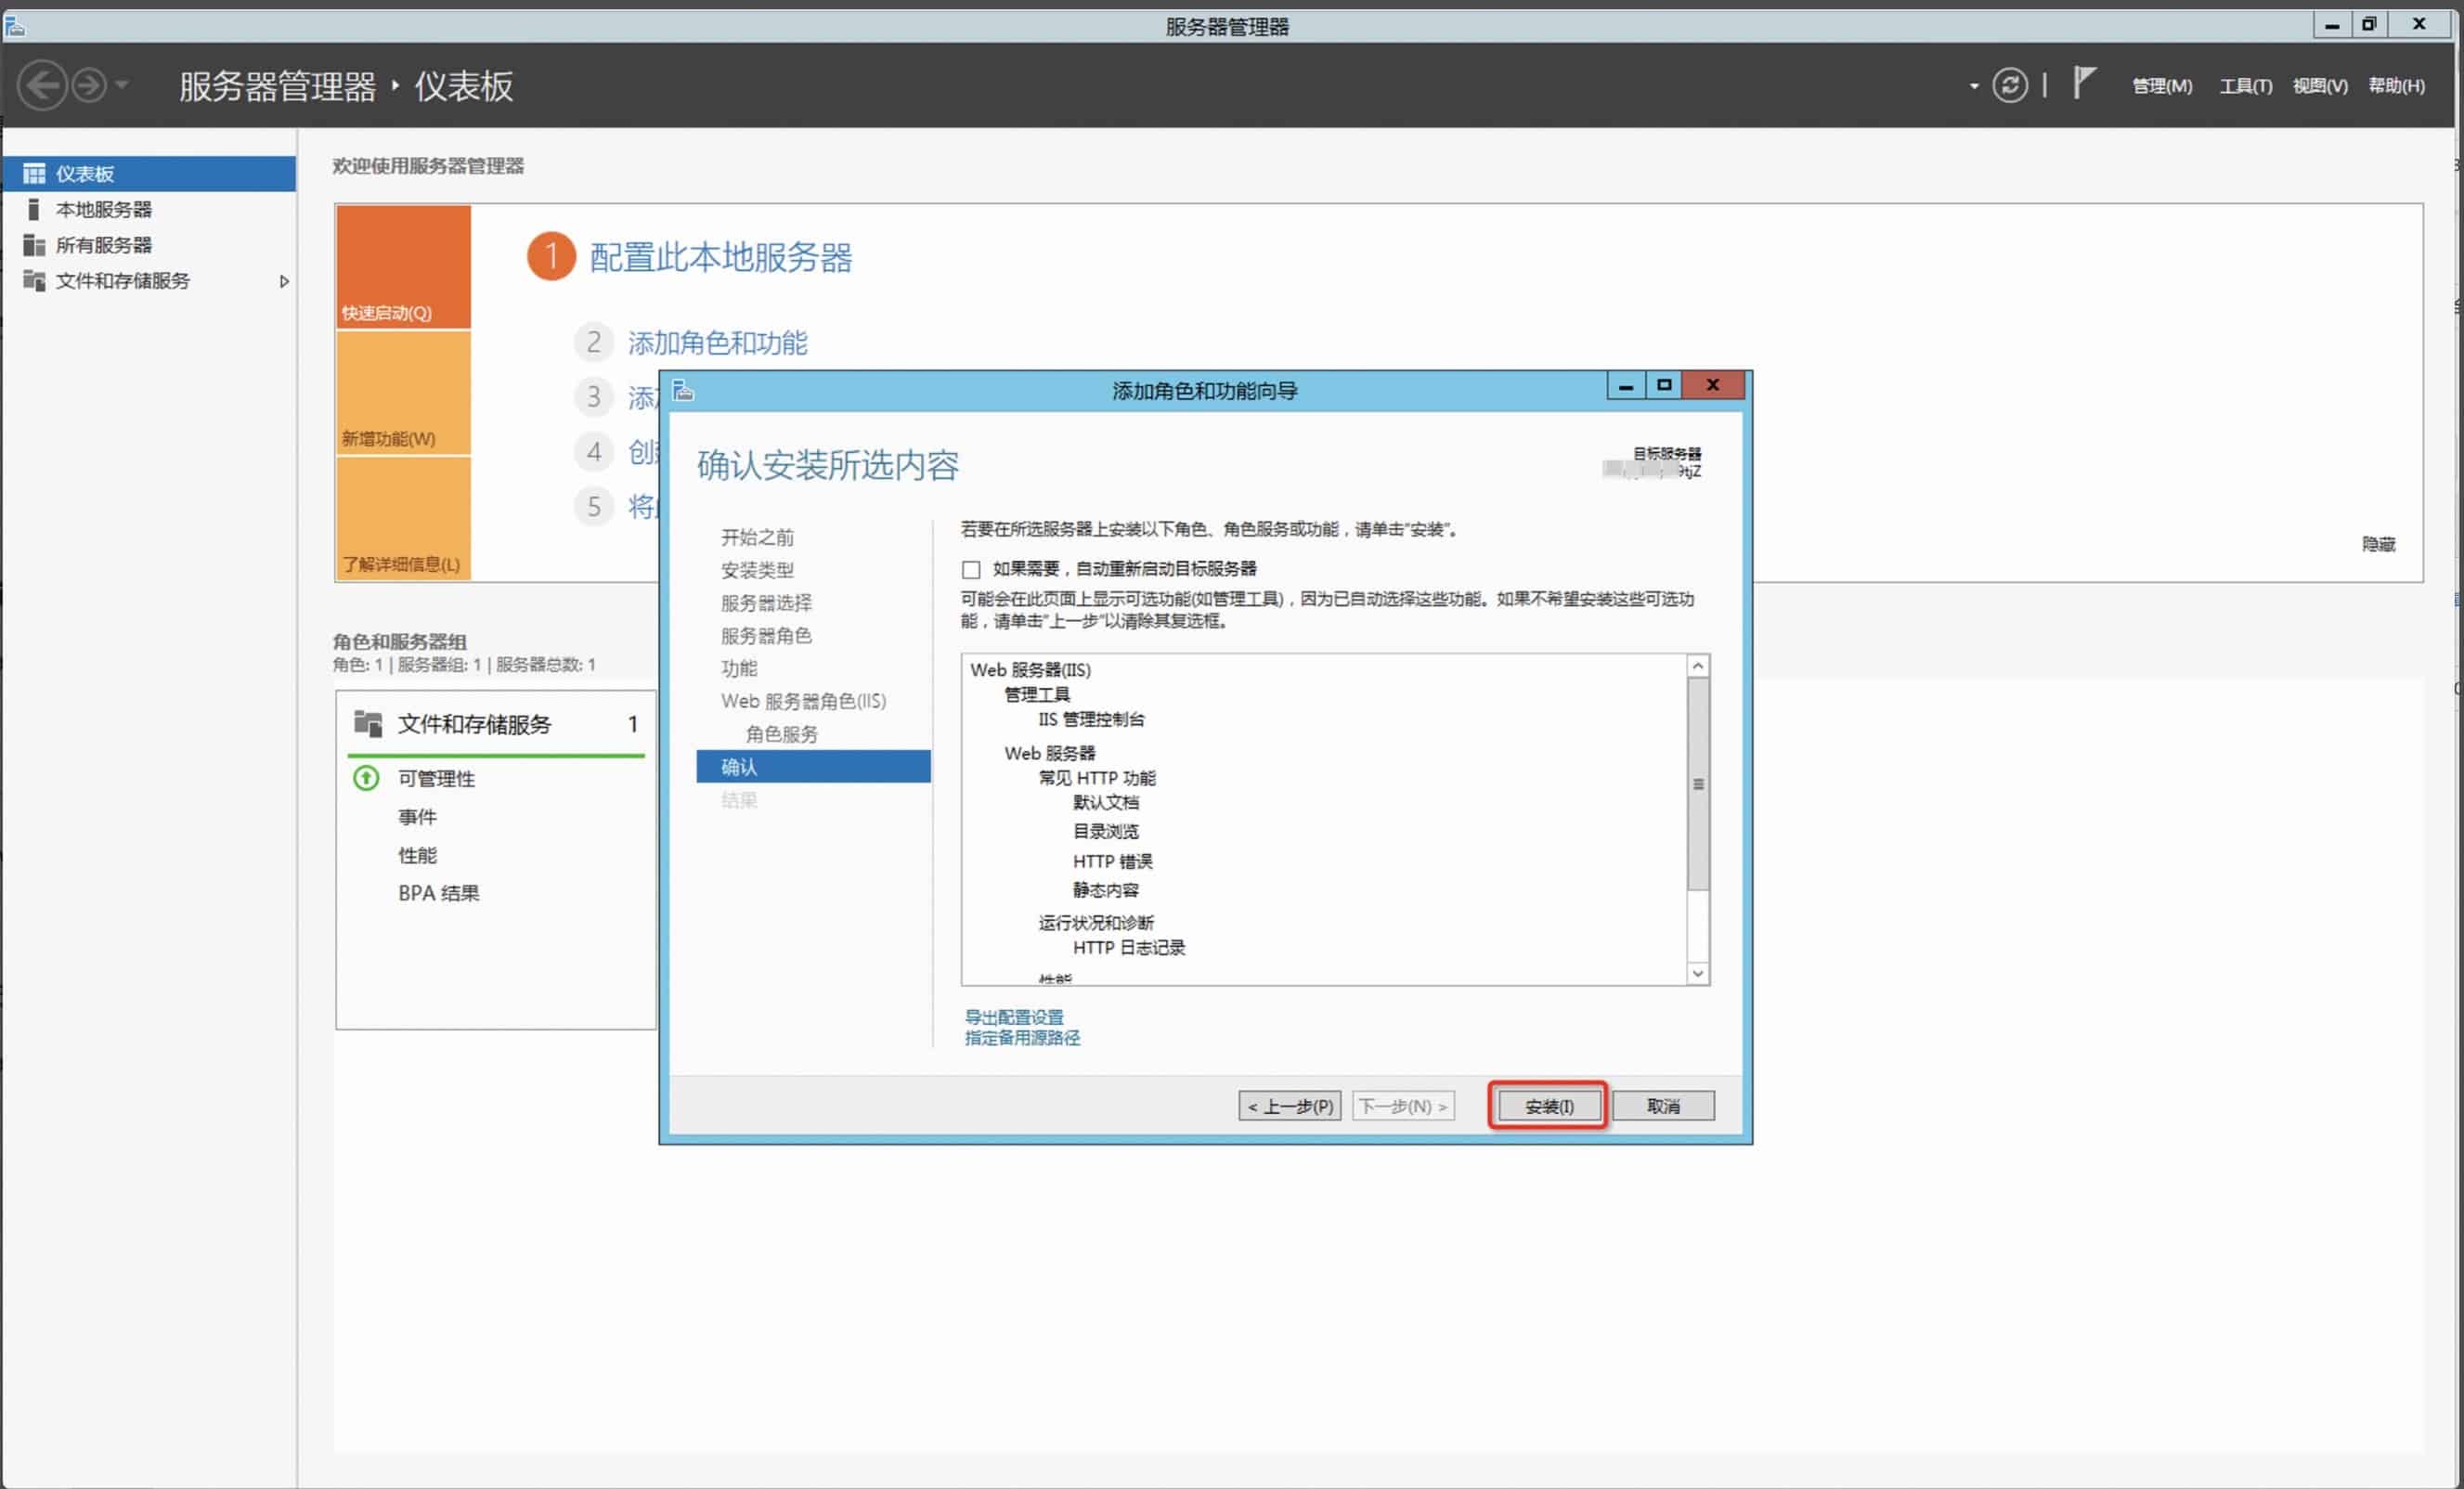Open navigation history dropdown arrow
This screenshot has height=1489, width=2464.
pos(122,85)
